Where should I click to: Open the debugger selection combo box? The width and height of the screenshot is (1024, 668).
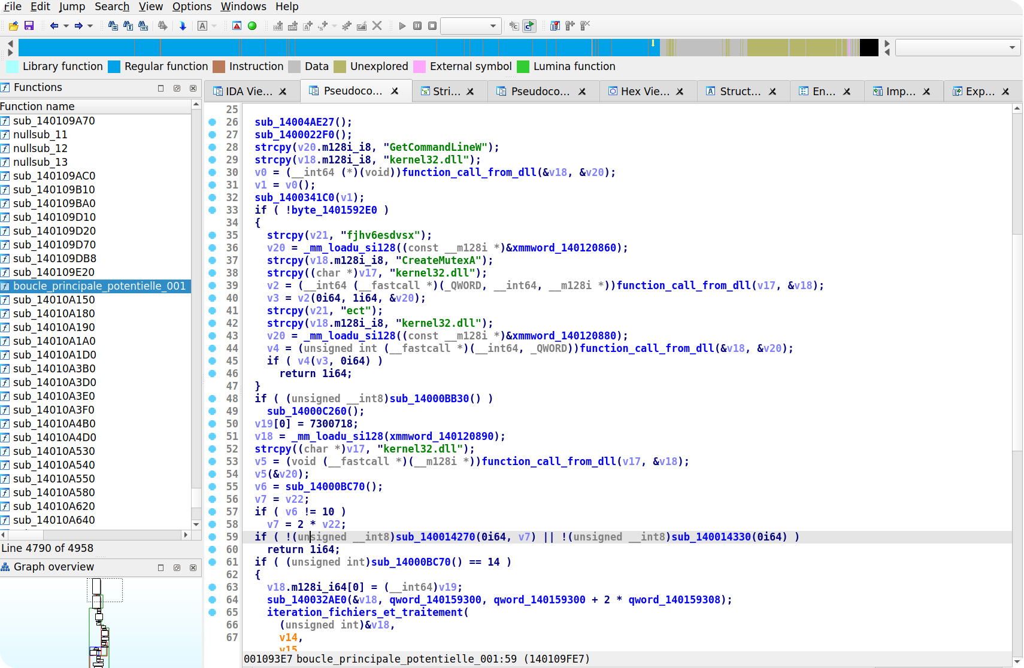click(471, 26)
